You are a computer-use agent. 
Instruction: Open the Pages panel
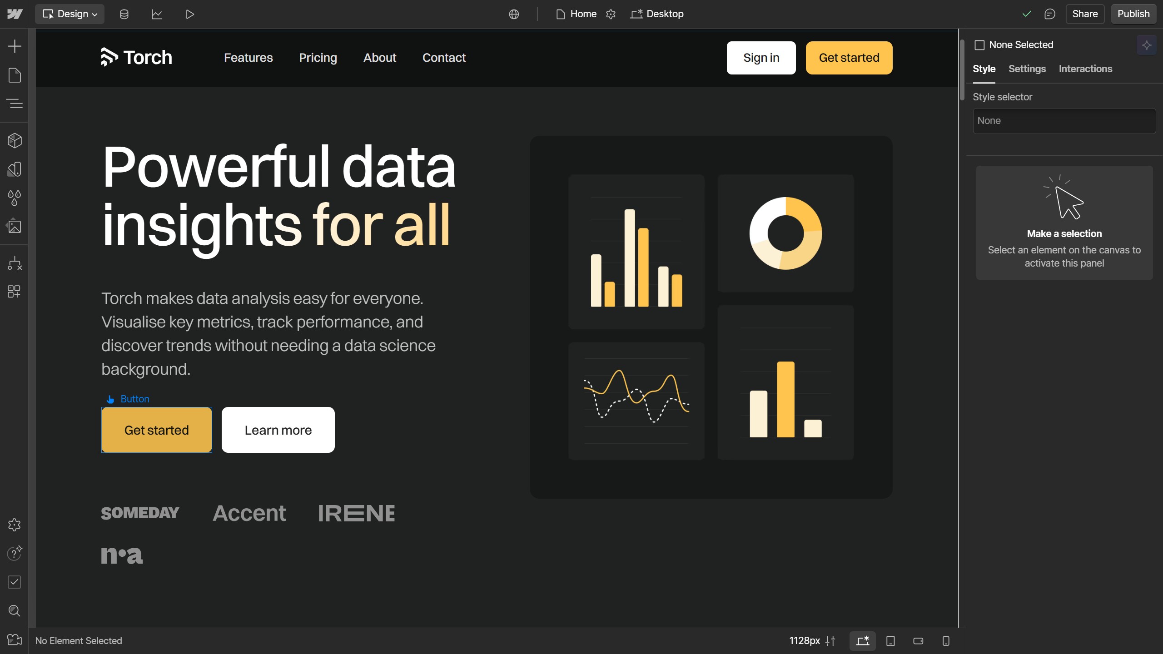15,75
